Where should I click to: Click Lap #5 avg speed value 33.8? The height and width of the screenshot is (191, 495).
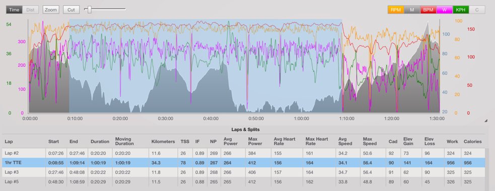tap(342, 181)
